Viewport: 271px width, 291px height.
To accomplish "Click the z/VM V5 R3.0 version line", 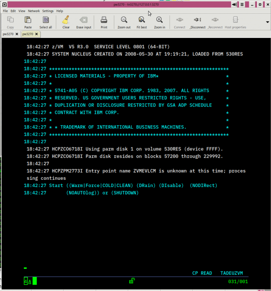I will click(x=98, y=47).
